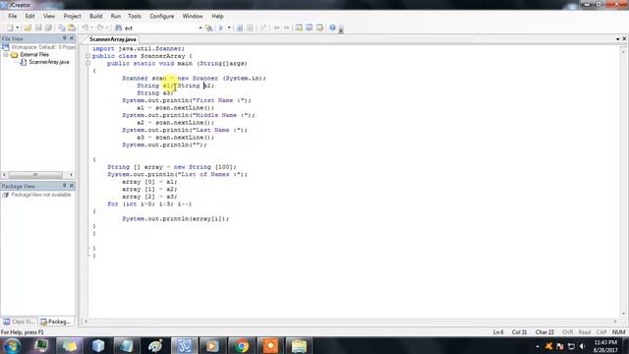This screenshot has height=354, width=629.
Task: Click the Find in Files icon
Action: [x=208, y=28]
